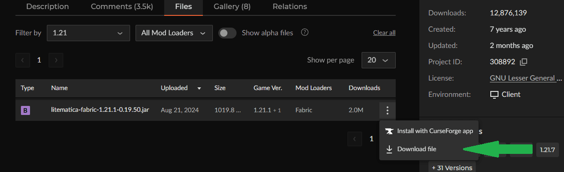Select the Files tab

[x=184, y=7]
